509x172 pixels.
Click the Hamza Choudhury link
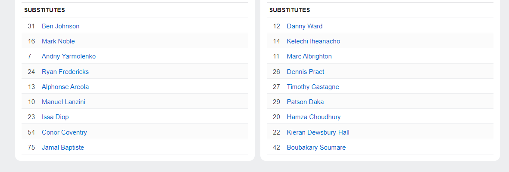313,117
